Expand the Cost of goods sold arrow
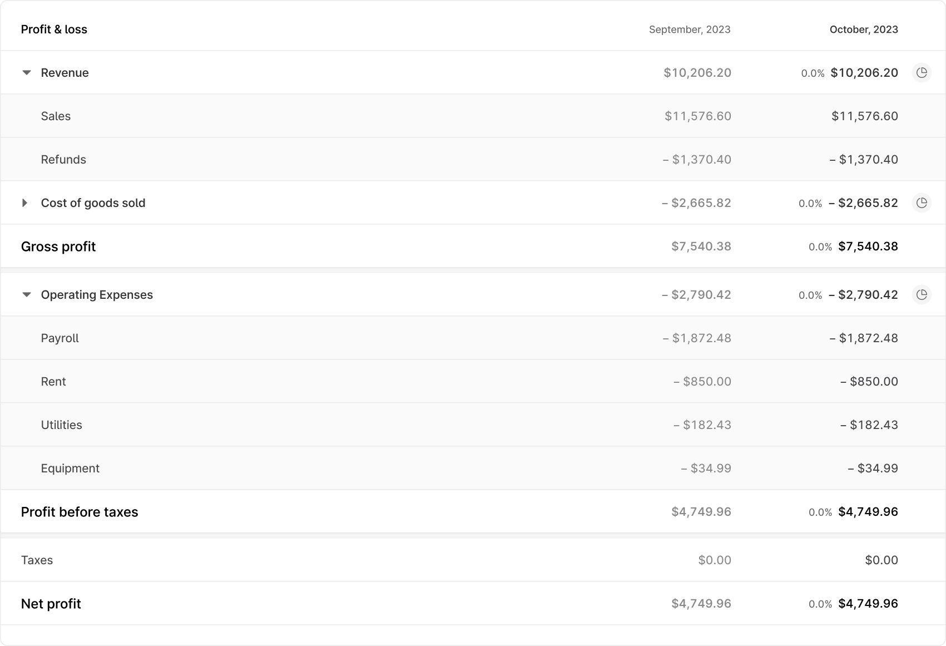The width and height of the screenshot is (946, 646). click(x=24, y=203)
